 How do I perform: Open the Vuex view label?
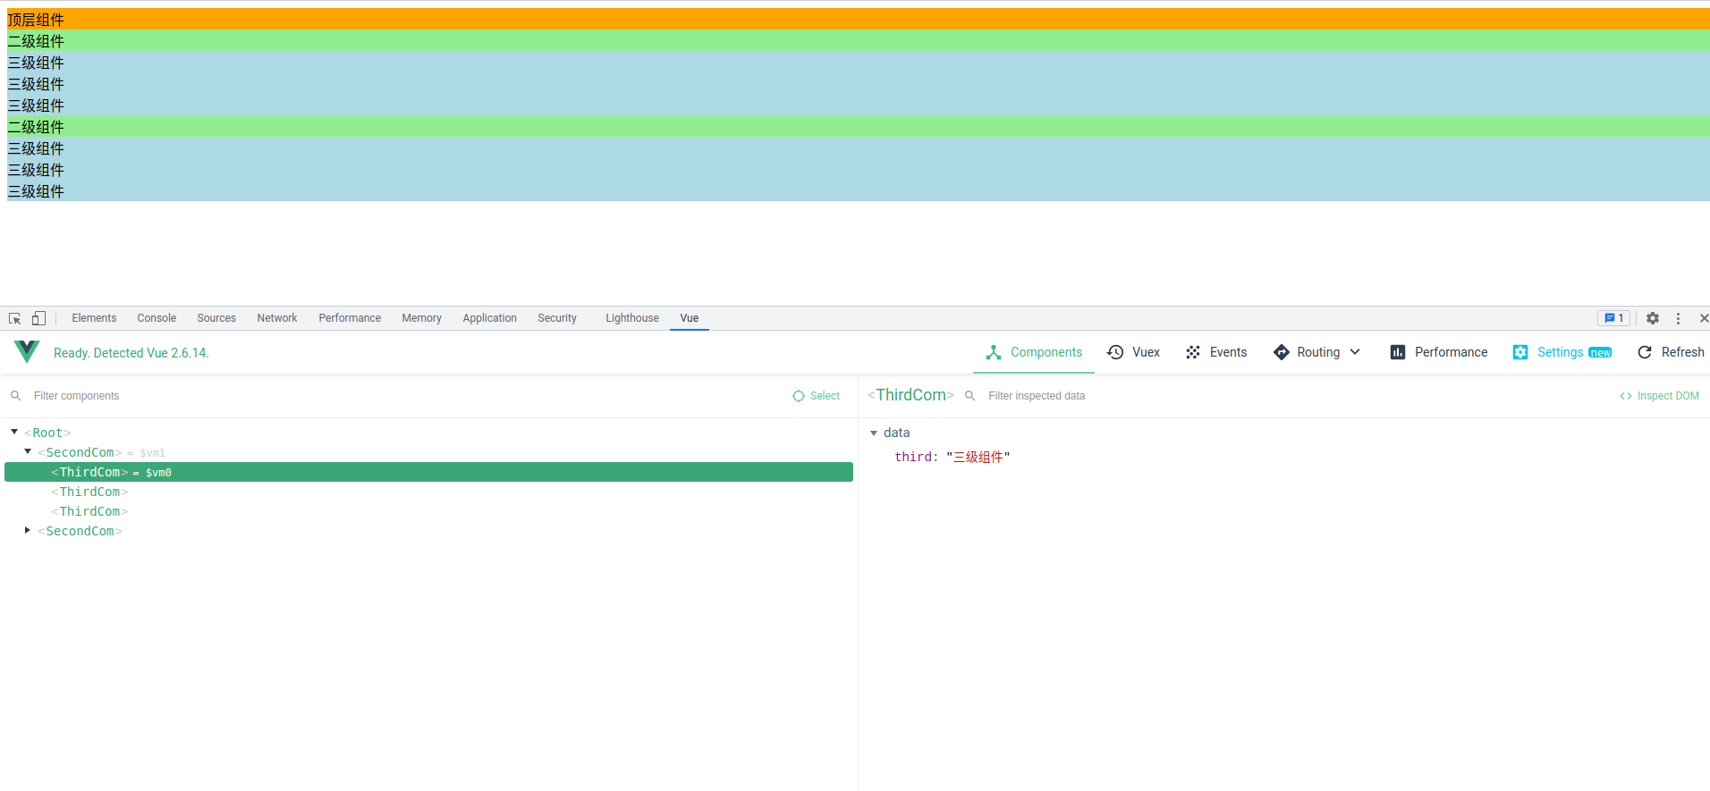1146,352
